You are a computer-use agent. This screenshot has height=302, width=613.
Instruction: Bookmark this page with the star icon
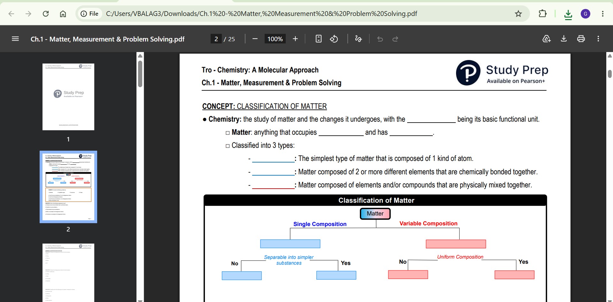(518, 14)
